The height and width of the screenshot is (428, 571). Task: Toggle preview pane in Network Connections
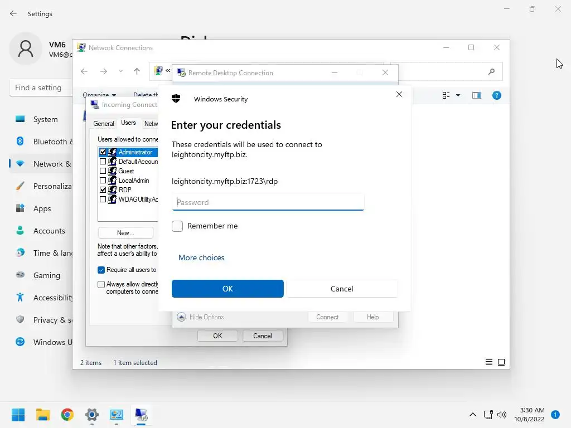click(477, 95)
